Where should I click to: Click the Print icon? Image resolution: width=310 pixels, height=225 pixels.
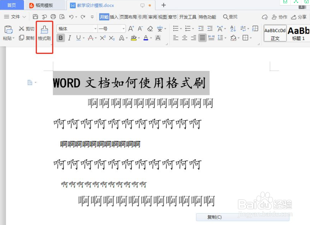click(x=53, y=16)
